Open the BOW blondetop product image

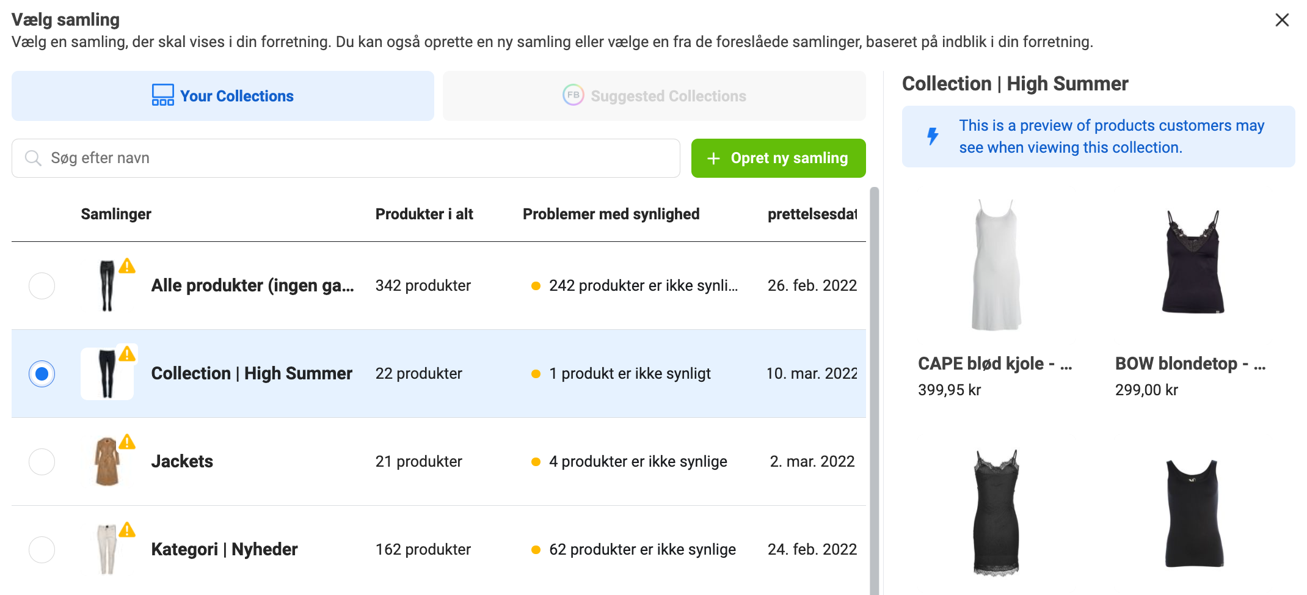click(x=1193, y=262)
